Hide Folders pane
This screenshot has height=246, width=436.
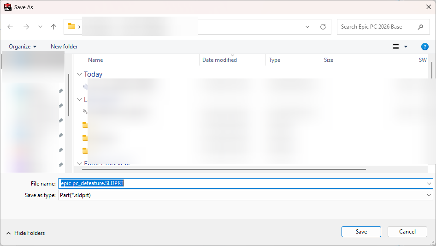(25, 233)
